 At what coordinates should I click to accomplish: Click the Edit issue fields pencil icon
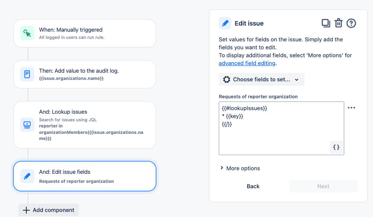click(27, 176)
